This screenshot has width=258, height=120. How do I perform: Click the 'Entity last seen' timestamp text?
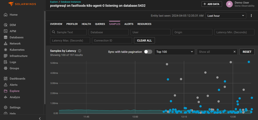(177, 16)
